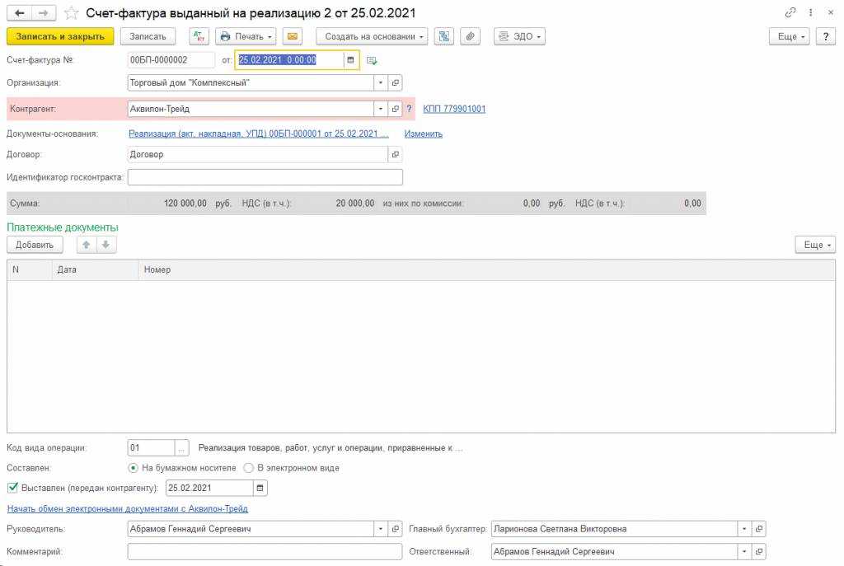Screen dimensions: 844x566
Task: Open the ЭДО menu
Action: tap(519, 36)
